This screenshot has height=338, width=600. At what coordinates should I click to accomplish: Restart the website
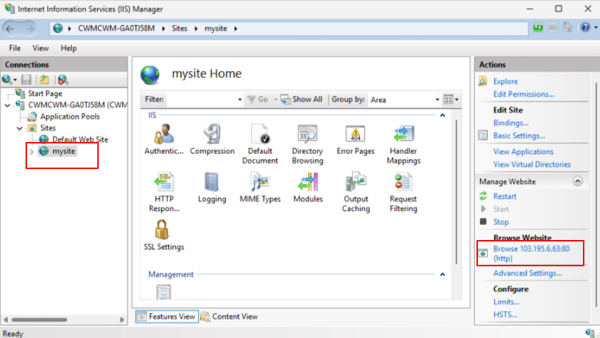(x=505, y=197)
